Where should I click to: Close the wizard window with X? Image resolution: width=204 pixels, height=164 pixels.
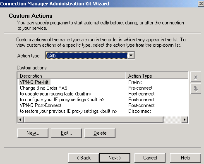pos(201,4)
